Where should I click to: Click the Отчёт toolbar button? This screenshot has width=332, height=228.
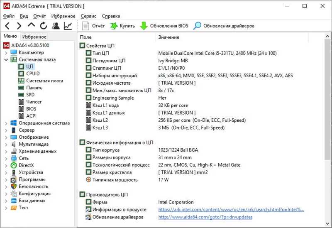click(x=93, y=26)
